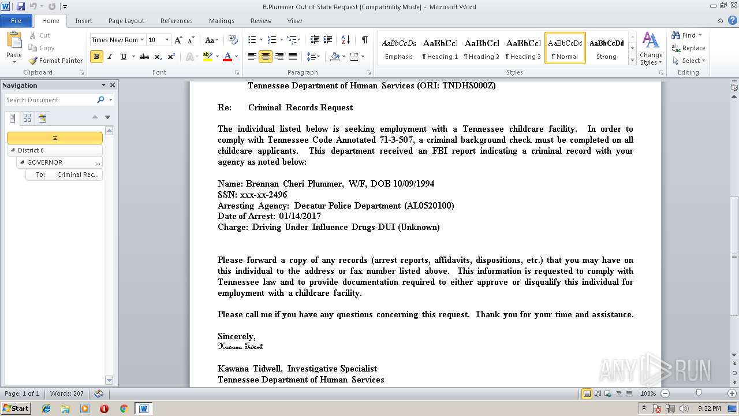Click Borders icon
This screenshot has height=416, width=739.
(354, 57)
